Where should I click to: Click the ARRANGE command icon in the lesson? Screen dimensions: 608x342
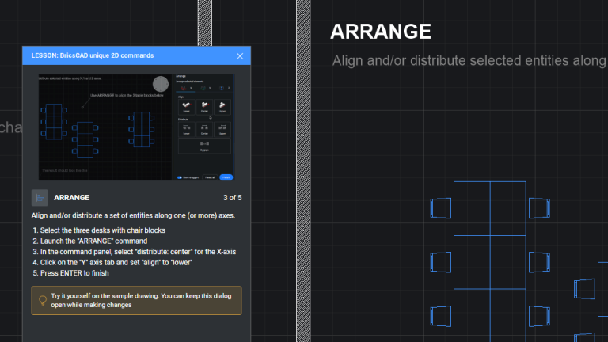click(40, 198)
